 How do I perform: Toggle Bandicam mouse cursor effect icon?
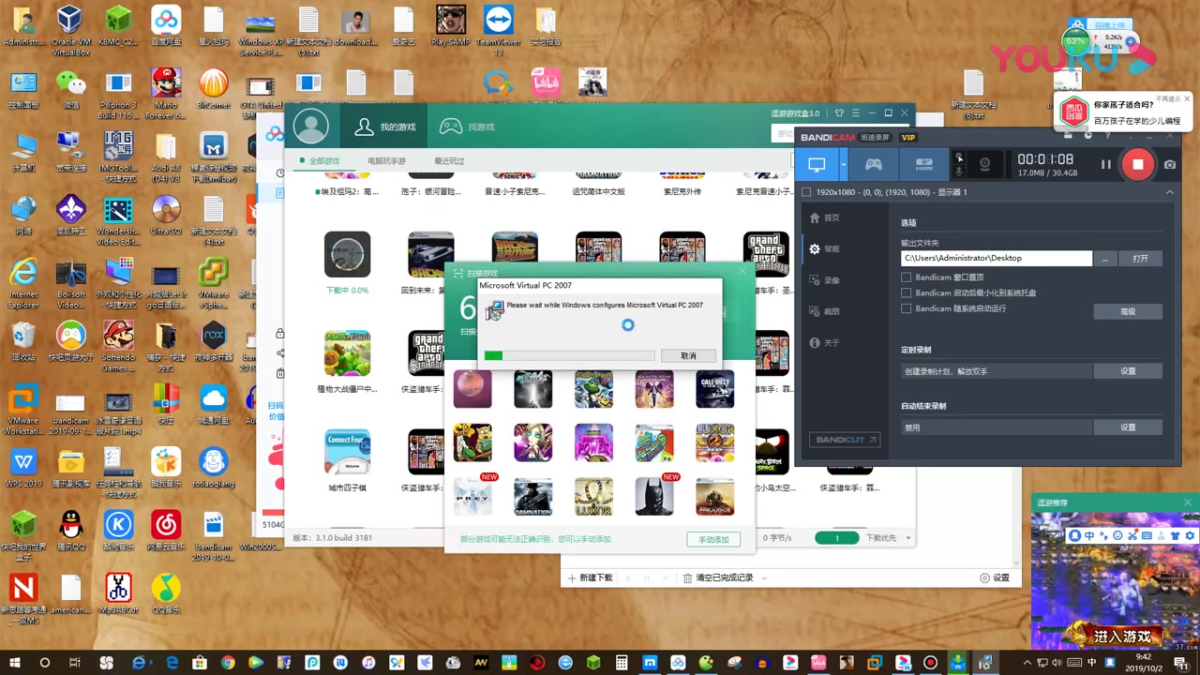[959, 157]
